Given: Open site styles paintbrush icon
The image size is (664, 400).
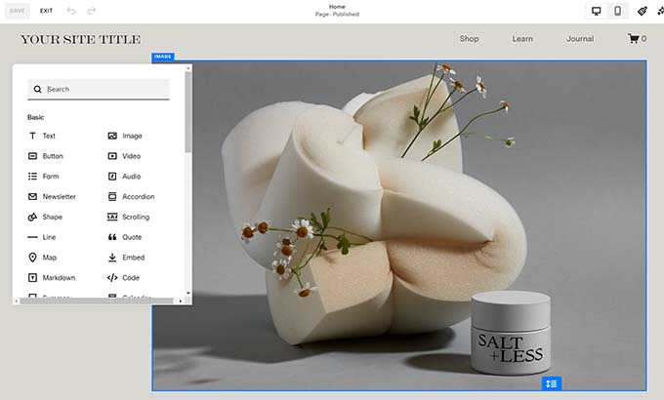Looking at the screenshot, I should (x=643, y=11).
